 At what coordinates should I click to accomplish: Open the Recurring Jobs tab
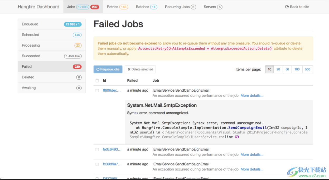pyautogui.click(x=180, y=7)
